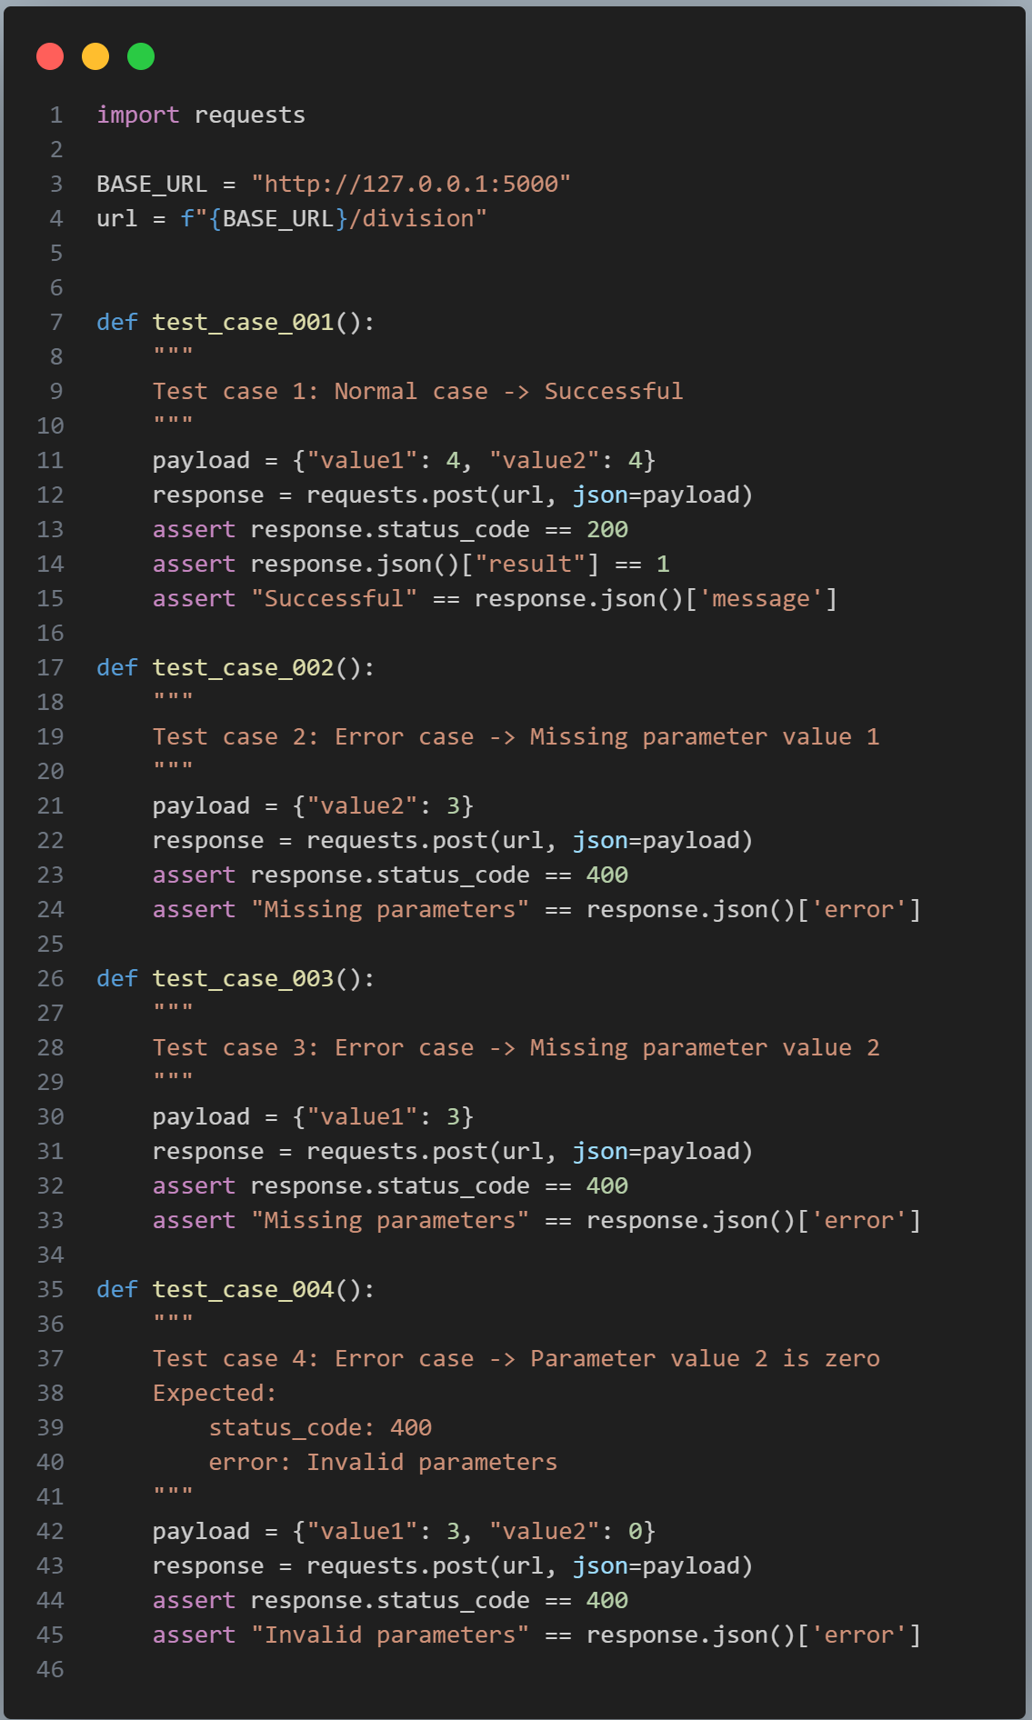Click line number 46 in the gutter
1032x1720 pixels.
[x=51, y=1670]
